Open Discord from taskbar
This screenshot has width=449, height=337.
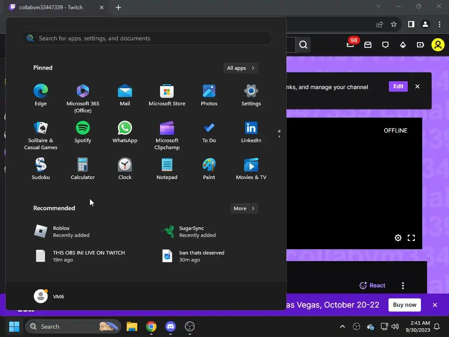pos(171,326)
